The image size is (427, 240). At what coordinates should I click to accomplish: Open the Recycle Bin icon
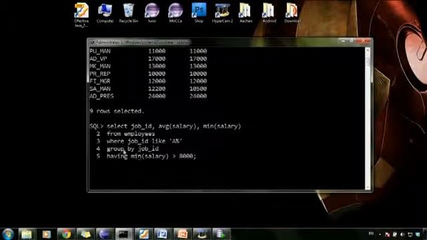[x=129, y=13]
